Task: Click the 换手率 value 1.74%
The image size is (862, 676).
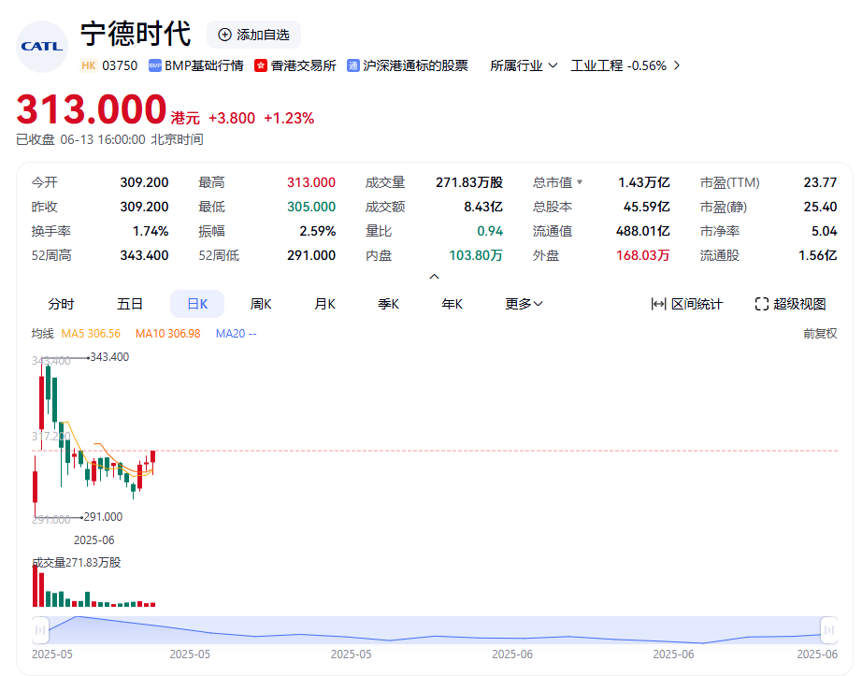Action: click(151, 231)
